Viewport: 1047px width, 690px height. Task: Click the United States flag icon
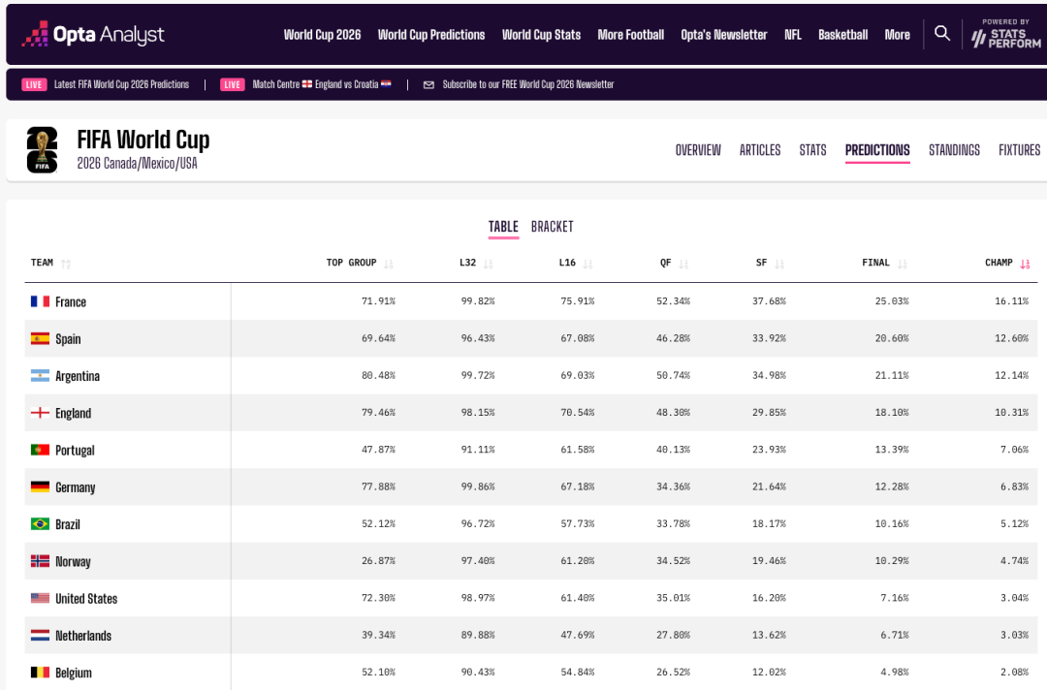pyautogui.click(x=40, y=599)
